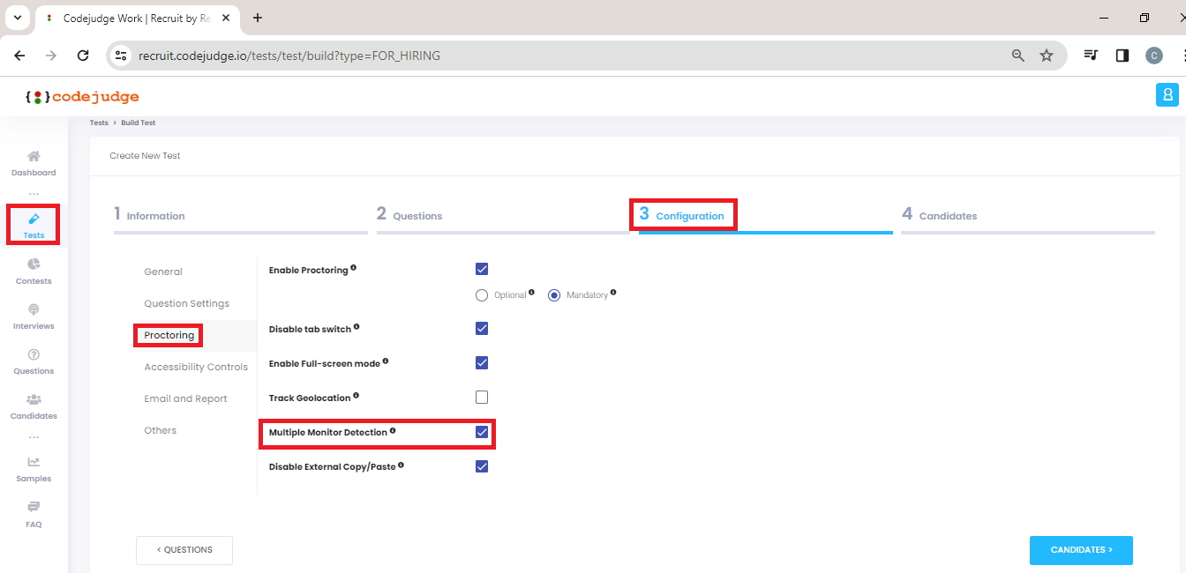Open the FAQ section
This screenshot has width=1186, height=573.
33,516
